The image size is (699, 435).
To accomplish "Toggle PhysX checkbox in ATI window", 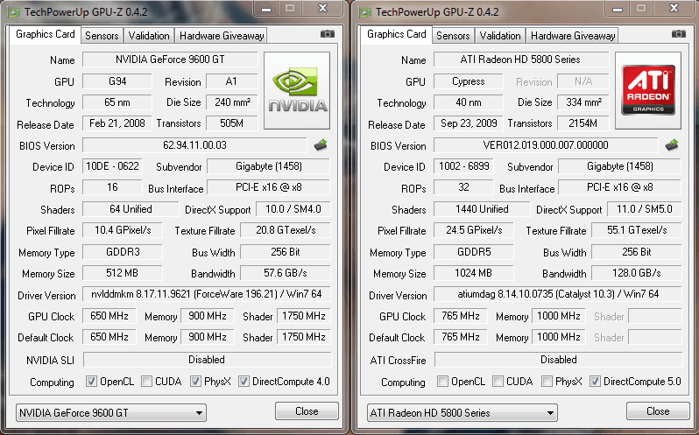I will coord(547,382).
